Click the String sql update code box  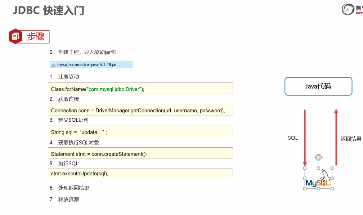tap(140, 132)
